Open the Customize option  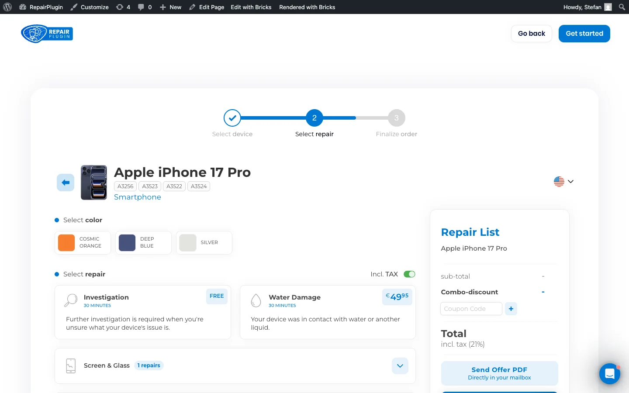(90, 7)
